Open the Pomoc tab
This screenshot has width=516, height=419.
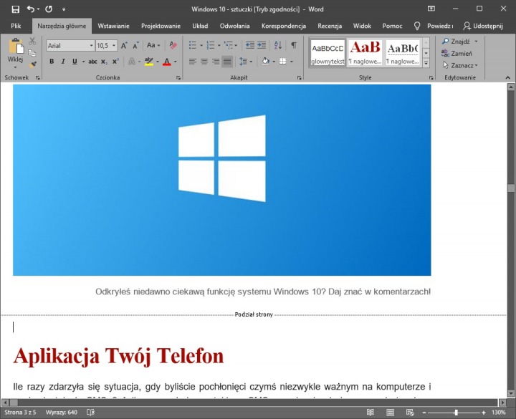(x=392, y=26)
